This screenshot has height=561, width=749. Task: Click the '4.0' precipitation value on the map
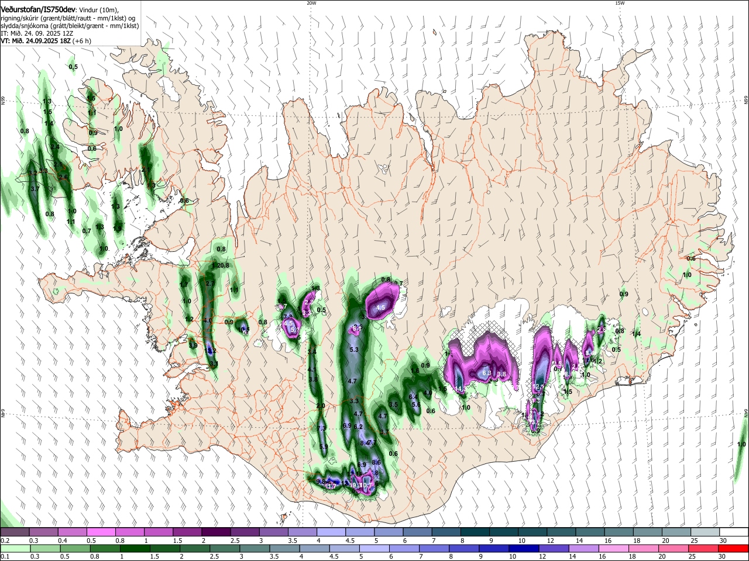[x=208, y=321]
